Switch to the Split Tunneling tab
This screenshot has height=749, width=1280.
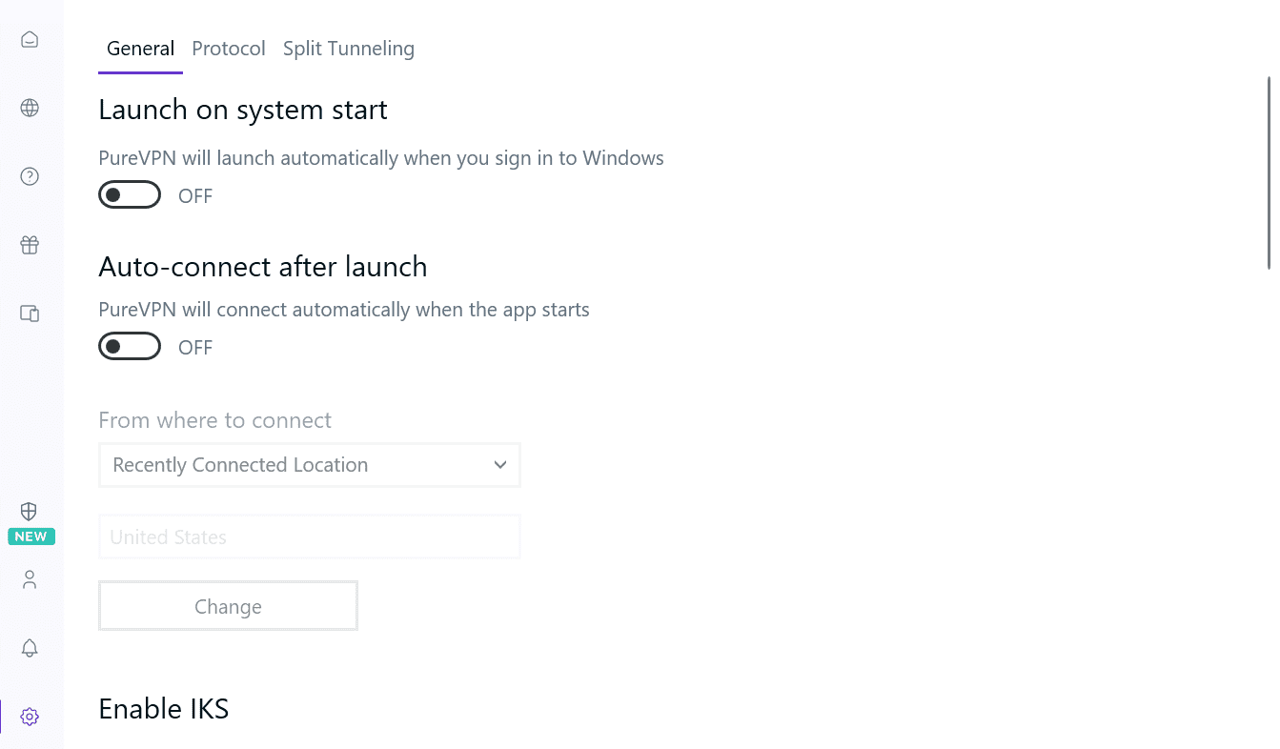coord(349,49)
